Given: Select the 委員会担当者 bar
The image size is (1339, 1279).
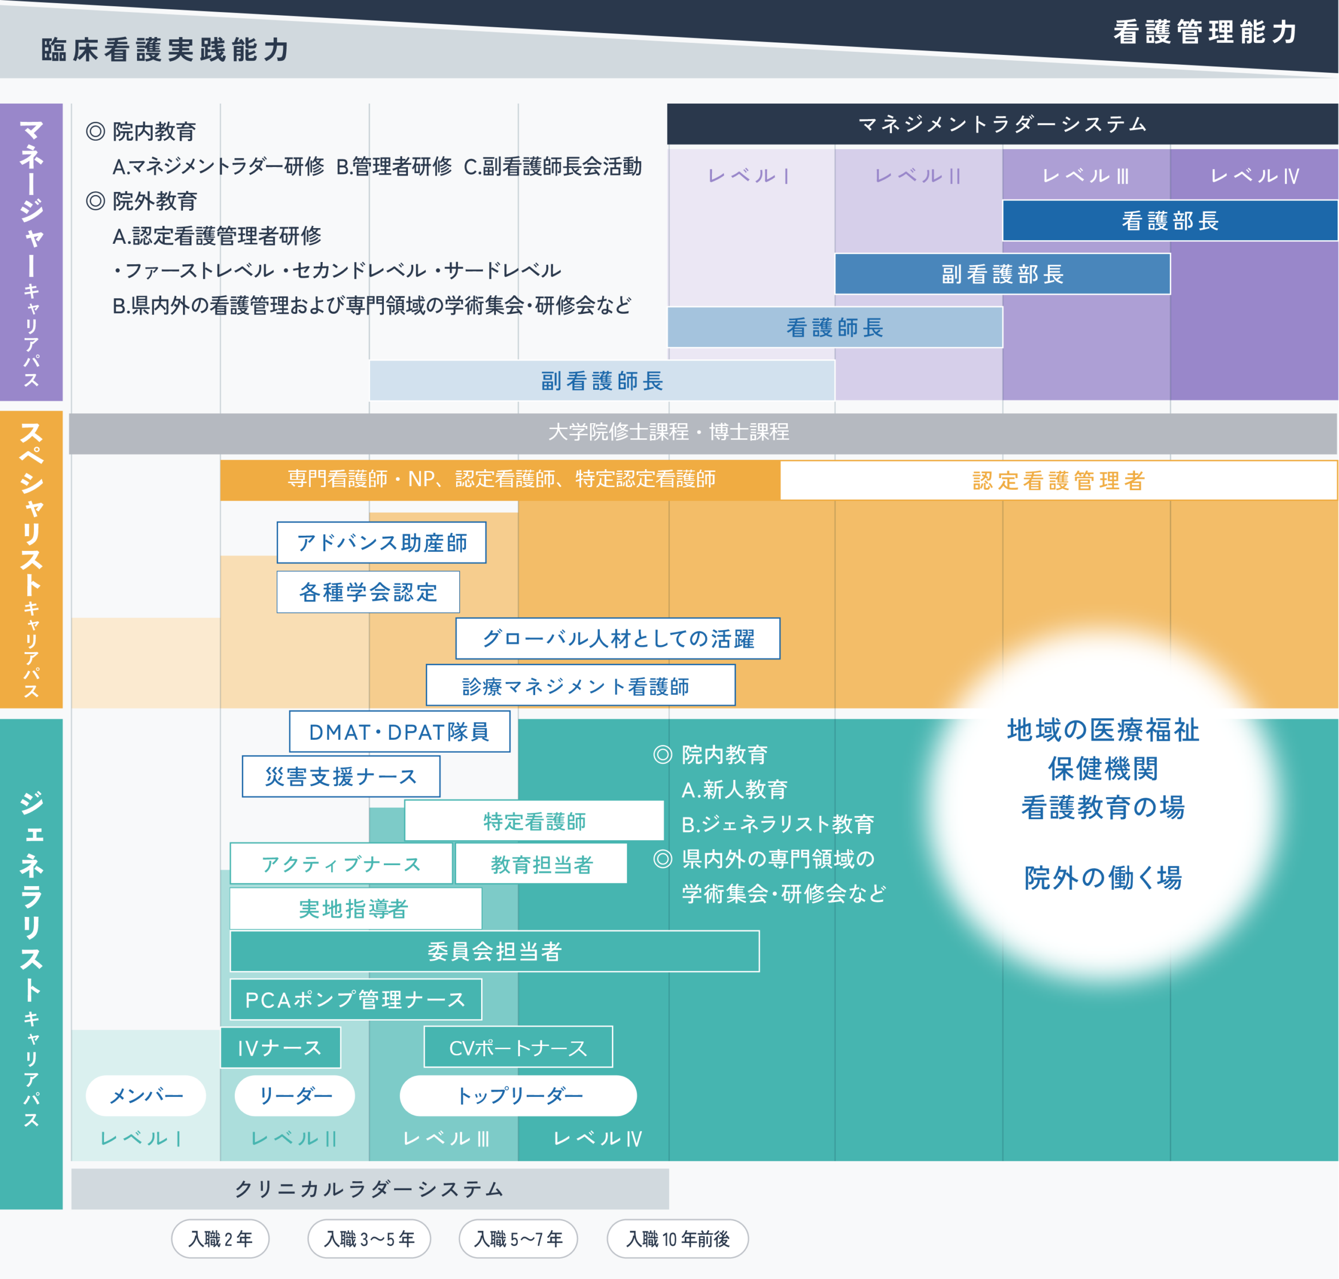Looking at the screenshot, I should [x=494, y=951].
